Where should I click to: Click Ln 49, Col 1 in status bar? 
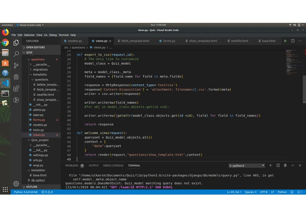[234, 192]
